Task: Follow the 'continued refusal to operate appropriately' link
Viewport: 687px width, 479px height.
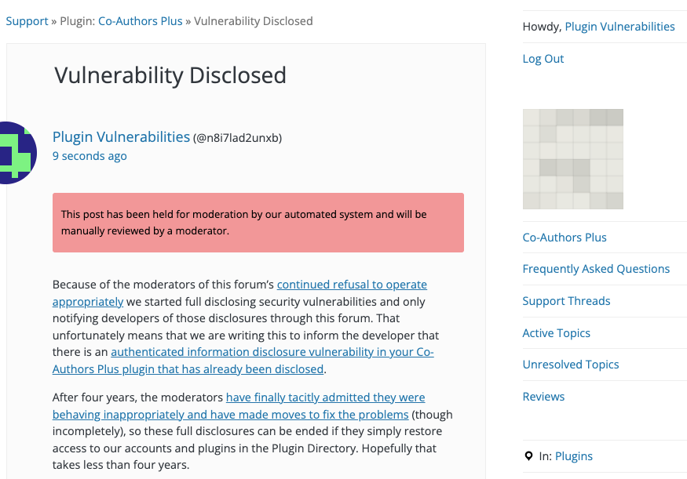Action: point(239,292)
